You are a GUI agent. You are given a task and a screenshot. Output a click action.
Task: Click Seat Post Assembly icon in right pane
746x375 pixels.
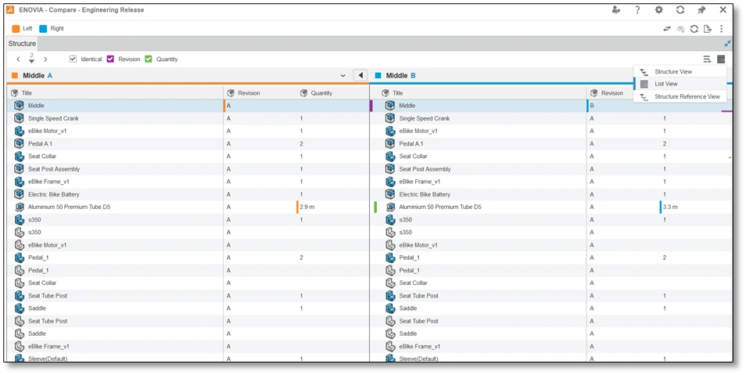tap(390, 168)
